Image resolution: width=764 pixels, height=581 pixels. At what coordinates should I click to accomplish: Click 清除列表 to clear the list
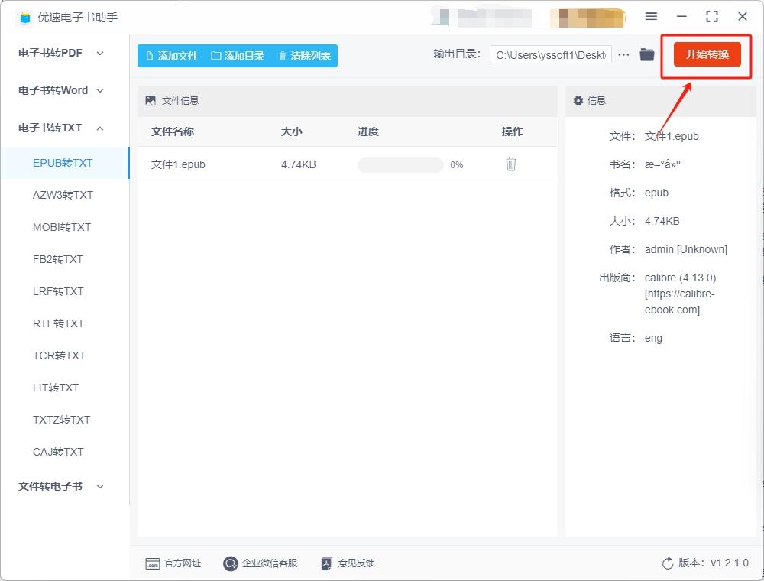(305, 56)
